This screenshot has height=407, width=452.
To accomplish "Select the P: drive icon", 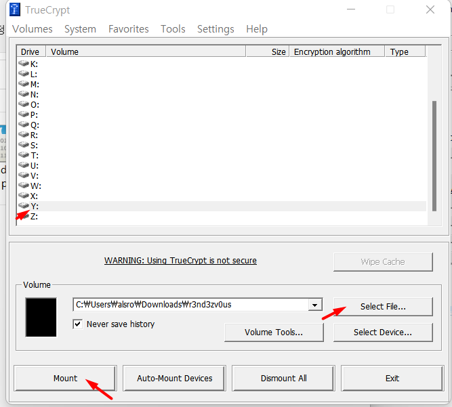I will tap(24, 114).
